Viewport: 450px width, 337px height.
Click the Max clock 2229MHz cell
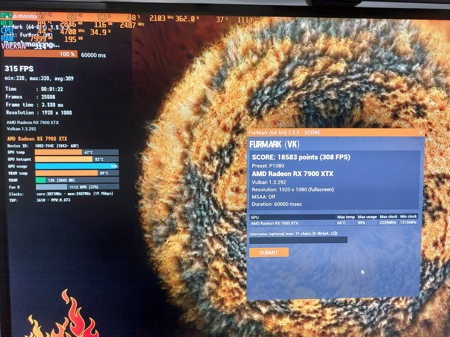pos(388,222)
